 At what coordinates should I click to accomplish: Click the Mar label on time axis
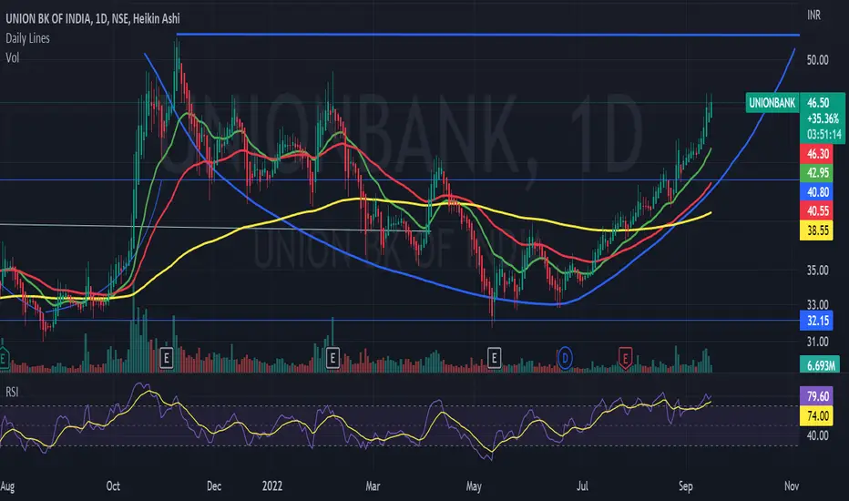click(373, 486)
